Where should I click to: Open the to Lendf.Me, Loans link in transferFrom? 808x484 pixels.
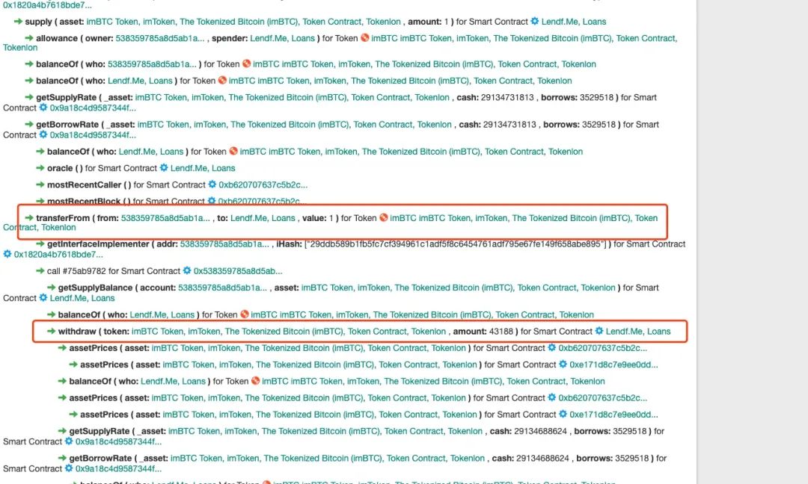coord(263,218)
